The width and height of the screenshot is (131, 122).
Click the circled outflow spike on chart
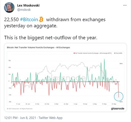pos(118,96)
